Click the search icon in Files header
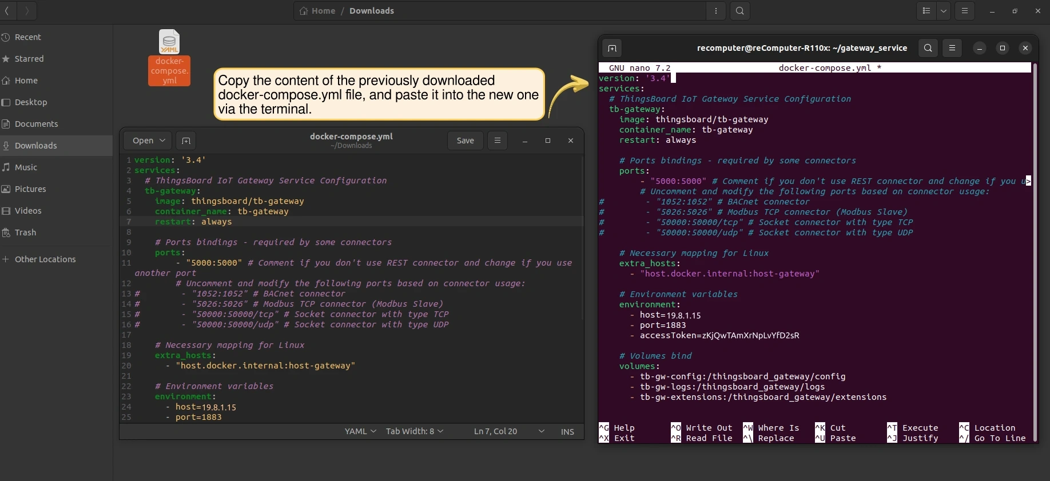This screenshot has height=481, width=1050. click(x=740, y=11)
